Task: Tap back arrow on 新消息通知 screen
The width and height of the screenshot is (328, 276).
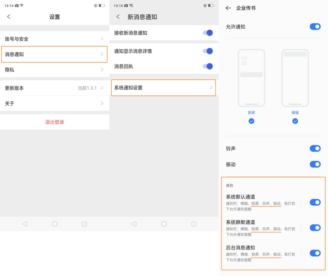Action: (118, 17)
